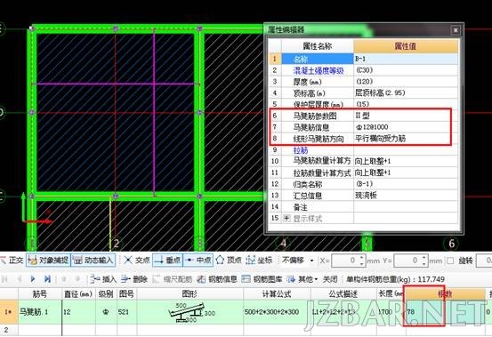Open the 其他 dropdown menu
Image resolution: width=492 pixels, height=337 pixels.
302,278
